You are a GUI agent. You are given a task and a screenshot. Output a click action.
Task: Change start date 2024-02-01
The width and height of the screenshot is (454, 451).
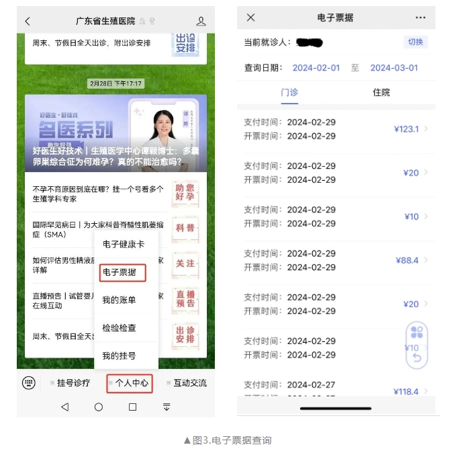(316, 68)
